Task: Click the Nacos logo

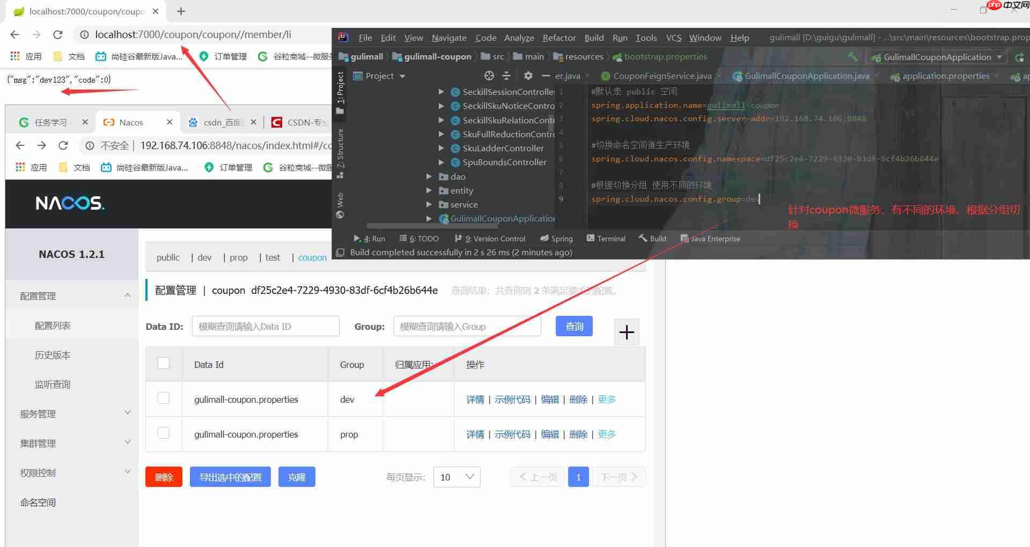Action: tap(70, 203)
